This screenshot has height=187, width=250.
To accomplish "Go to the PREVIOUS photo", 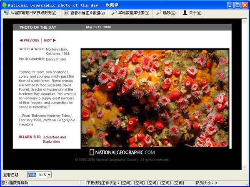I will click(x=29, y=41).
